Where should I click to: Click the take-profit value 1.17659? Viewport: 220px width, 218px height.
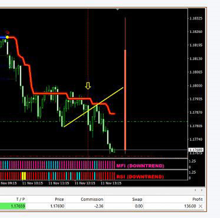pos(18,206)
